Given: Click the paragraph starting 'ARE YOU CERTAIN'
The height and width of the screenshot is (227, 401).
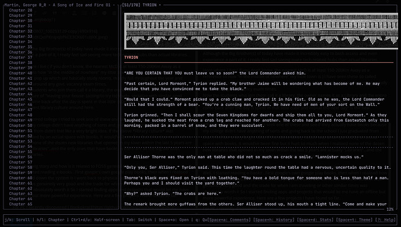Looking at the screenshot, I should tap(215, 73).
